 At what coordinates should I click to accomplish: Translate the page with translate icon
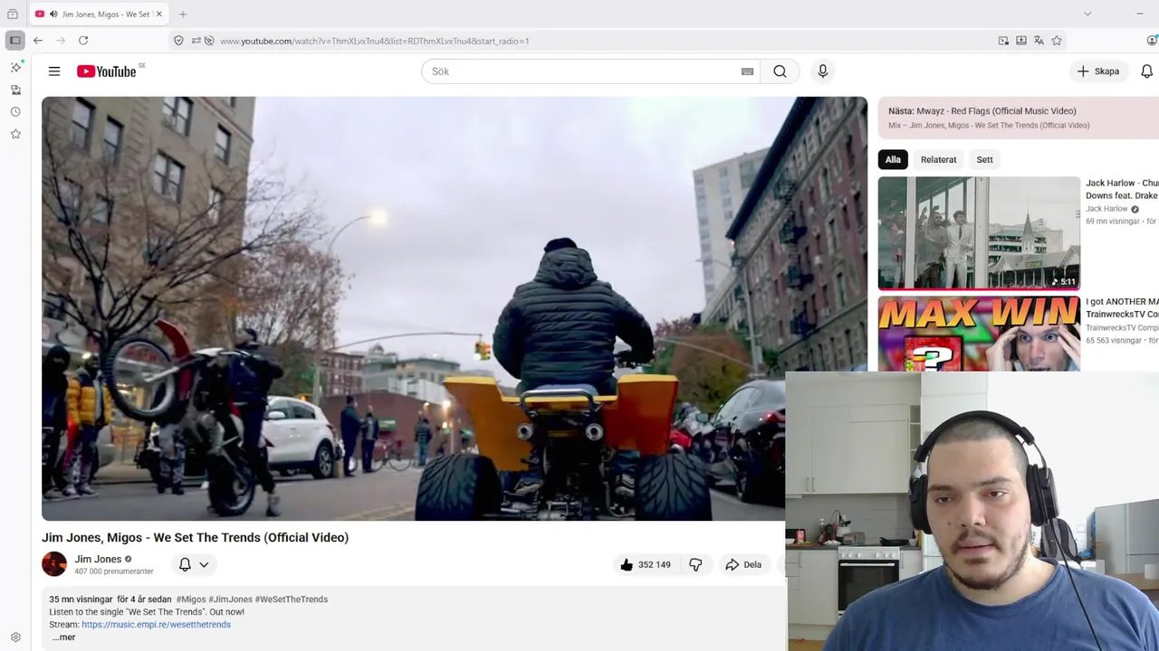[1039, 41]
